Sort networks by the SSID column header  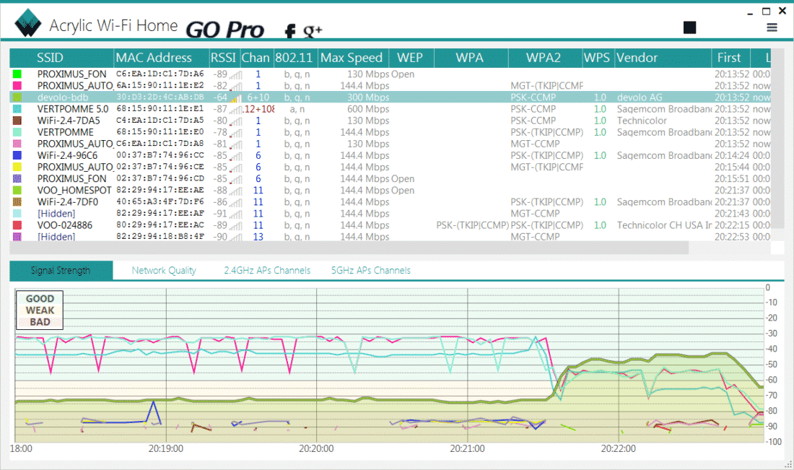coord(62,58)
